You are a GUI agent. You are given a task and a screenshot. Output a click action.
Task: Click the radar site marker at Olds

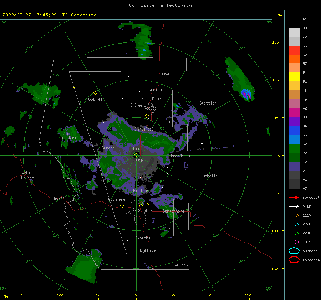(x=136, y=155)
